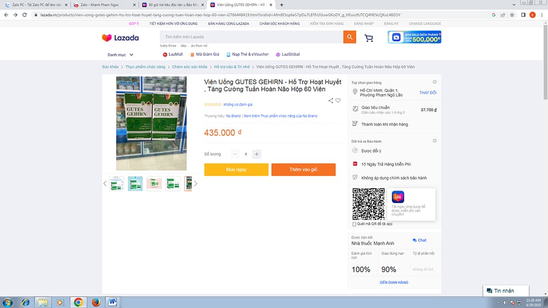The height and width of the screenshot is (308, 548).
Task: Click TIẾT KIỆM HƠN VỚI ỨNG DỤNG
Action: coord(173,24)
